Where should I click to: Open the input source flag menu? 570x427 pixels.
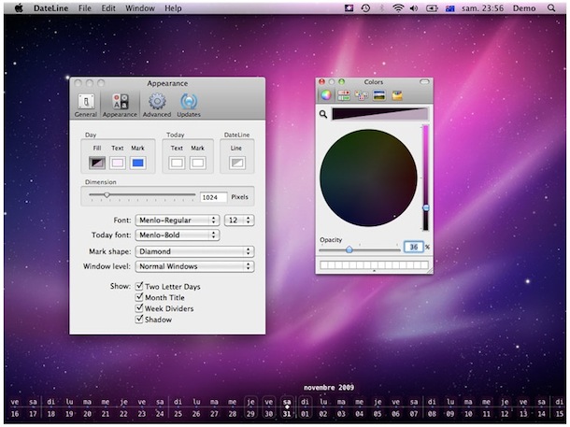pyautogui.click(x=450, y=8)
